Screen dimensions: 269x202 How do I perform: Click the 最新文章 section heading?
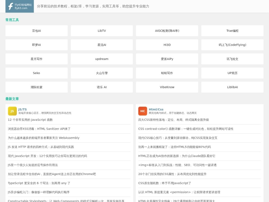point(12,99)
